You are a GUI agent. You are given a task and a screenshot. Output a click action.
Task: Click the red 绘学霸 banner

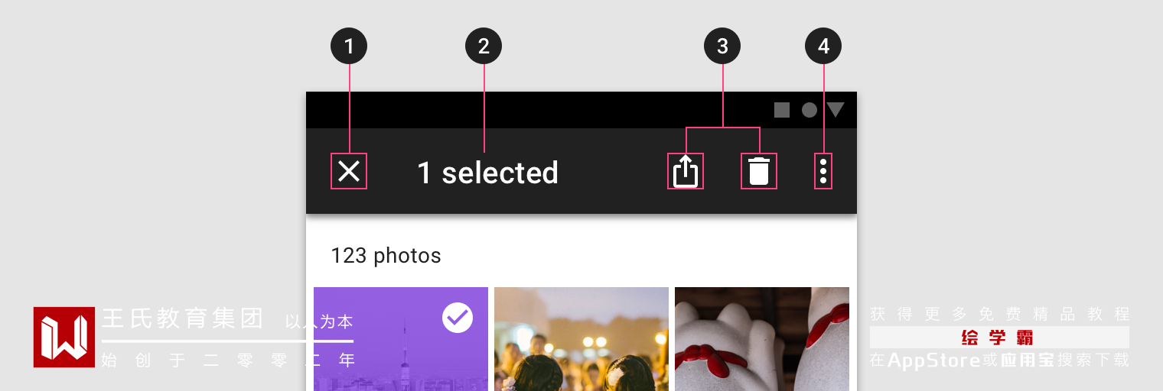point(999,338)
